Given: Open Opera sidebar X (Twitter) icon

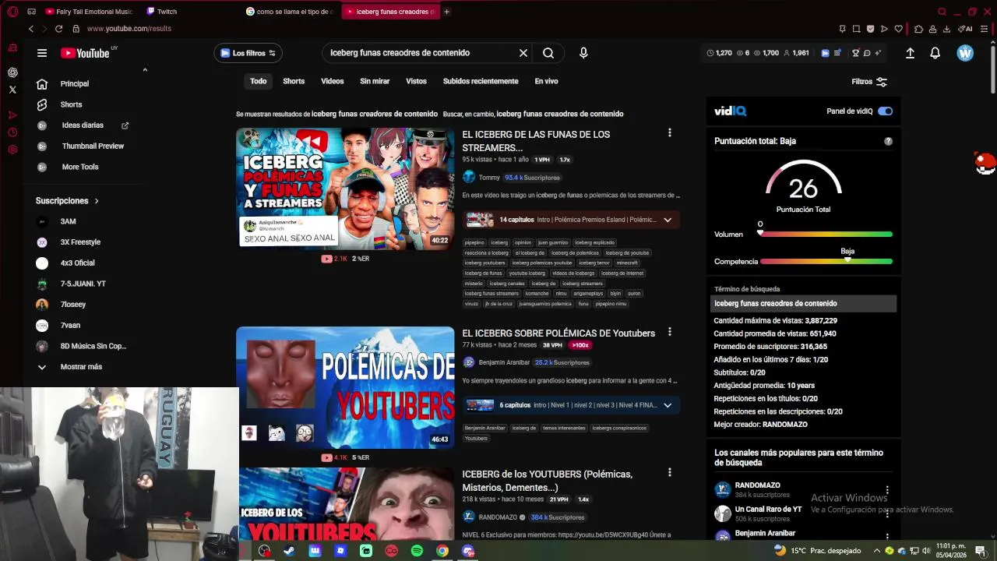Looking at the screenshot, I should click(12, 90).
